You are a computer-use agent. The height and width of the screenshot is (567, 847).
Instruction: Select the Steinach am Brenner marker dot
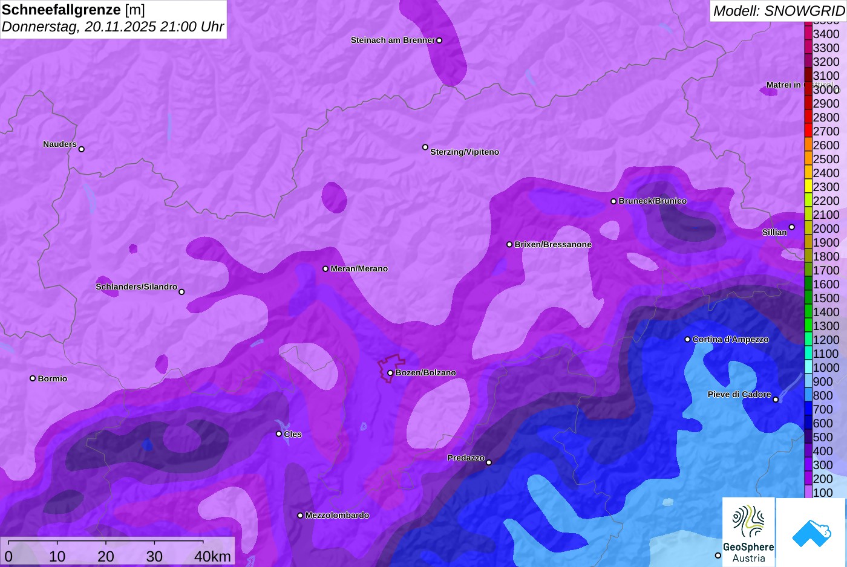439,40
